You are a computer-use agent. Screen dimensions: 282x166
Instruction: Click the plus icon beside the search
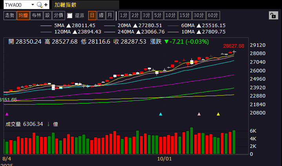click(46, 5)
